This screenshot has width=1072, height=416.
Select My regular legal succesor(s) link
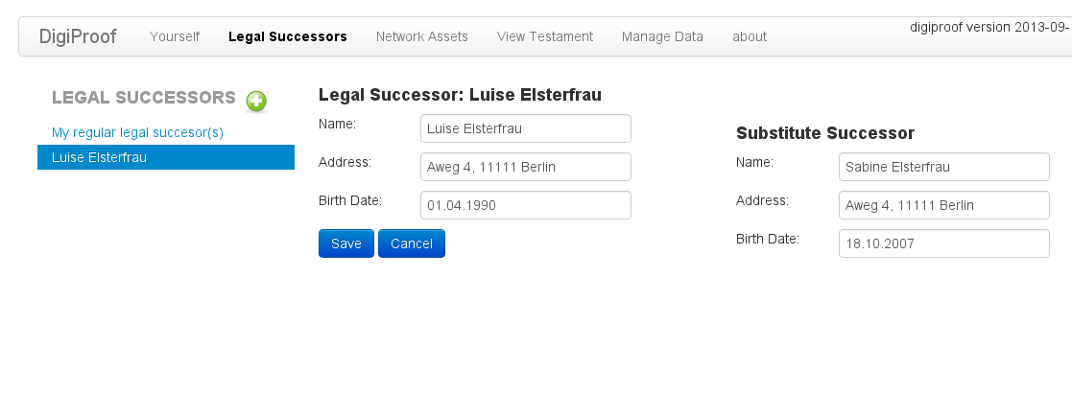[137, 132]
